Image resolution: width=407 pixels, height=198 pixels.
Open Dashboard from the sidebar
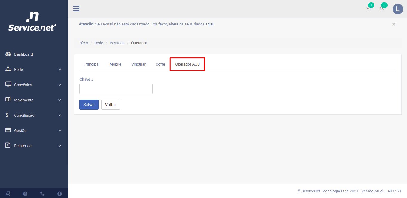coord(23,54)
